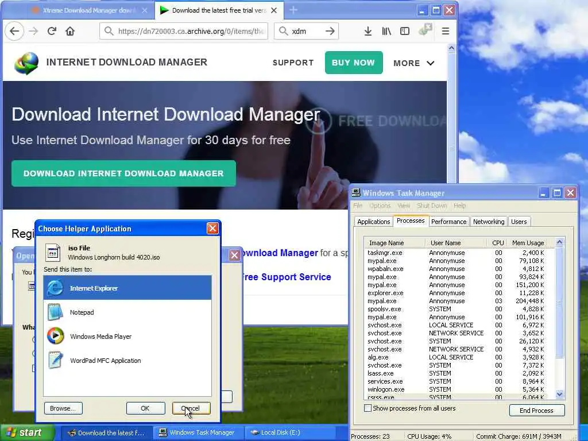
Task: Click the search go arrow
Action: [330, 31]
